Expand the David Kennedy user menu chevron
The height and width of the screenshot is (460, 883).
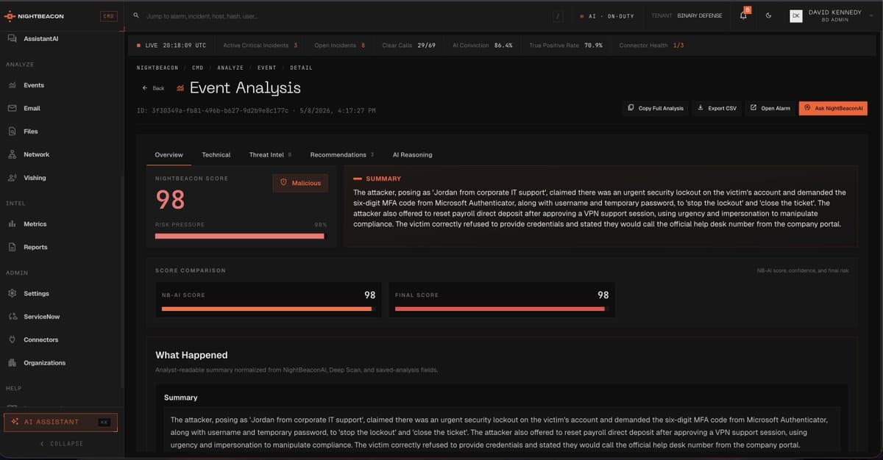pos(870,15)
